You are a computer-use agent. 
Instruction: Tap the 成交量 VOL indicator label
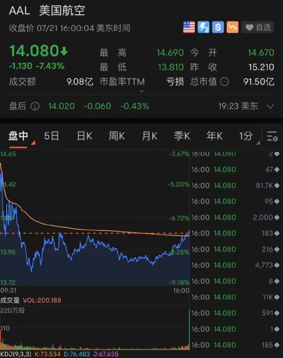click(x=31, y=300)
